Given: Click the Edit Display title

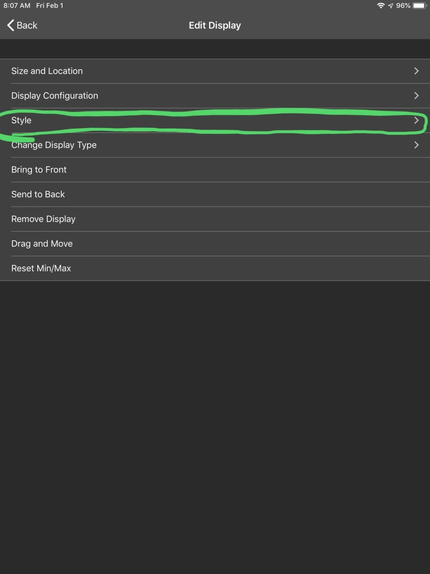Looking at the screenshot, I should (x=215, y=25).
